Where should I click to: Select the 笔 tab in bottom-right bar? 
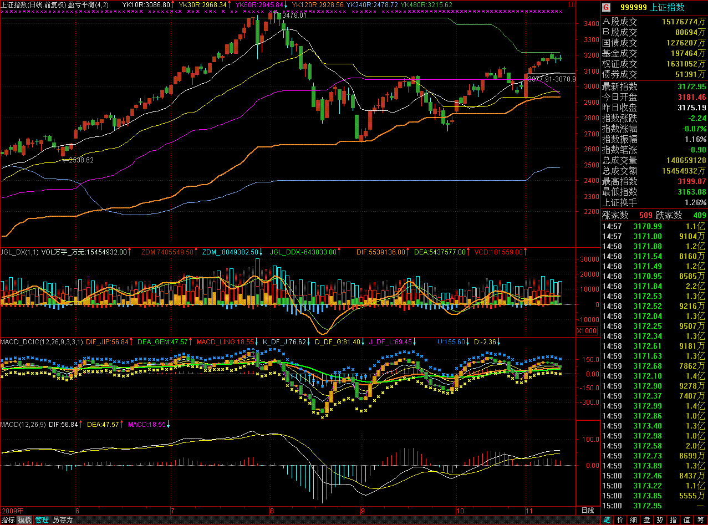(x=607, y=520)
